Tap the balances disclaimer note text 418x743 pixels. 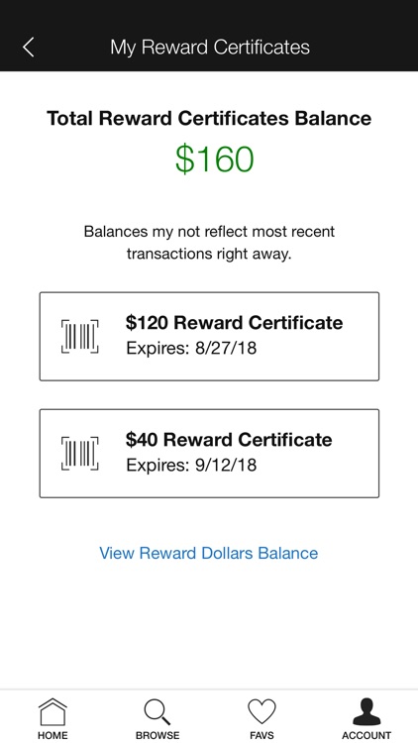[209, 243]
